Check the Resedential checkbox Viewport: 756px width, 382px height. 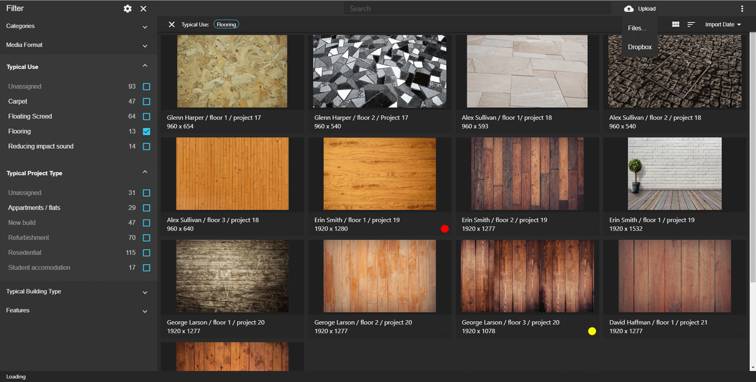[x=146, y=253]
